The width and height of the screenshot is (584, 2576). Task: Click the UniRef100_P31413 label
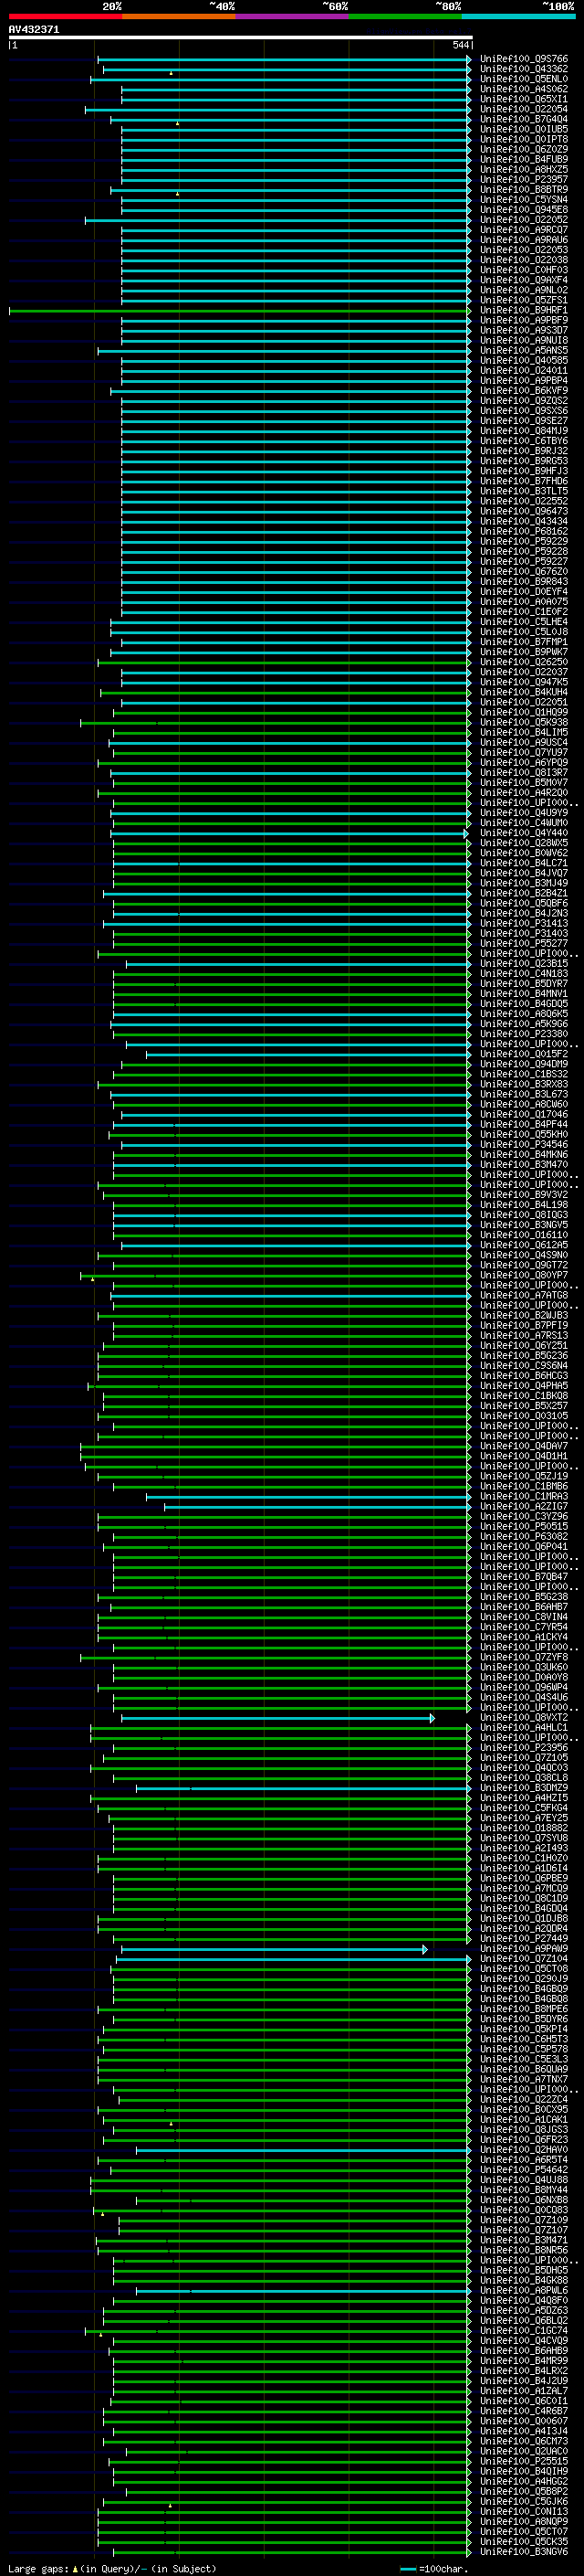coord(524,924)
